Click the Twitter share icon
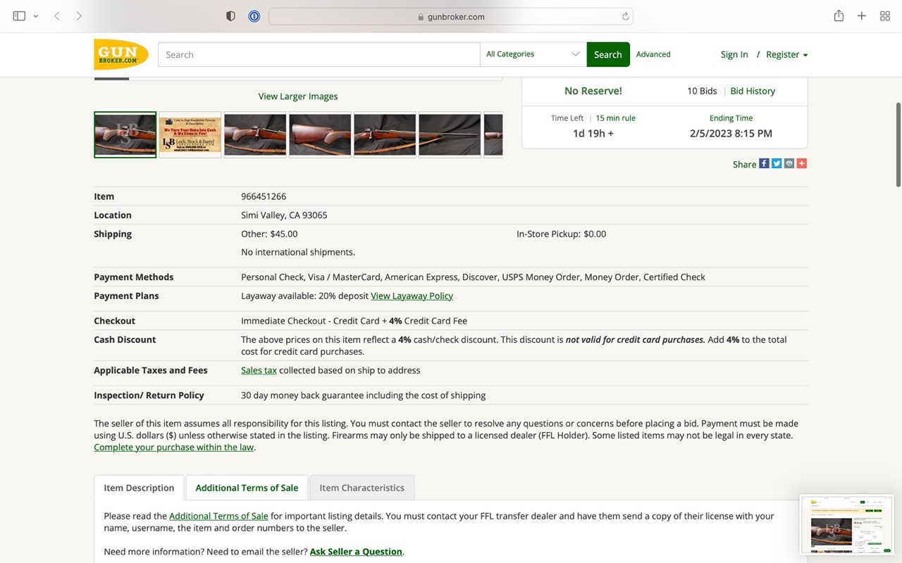The width and height of the screenshot is (902, 563). pyautogui.click(x=777, y=163)
